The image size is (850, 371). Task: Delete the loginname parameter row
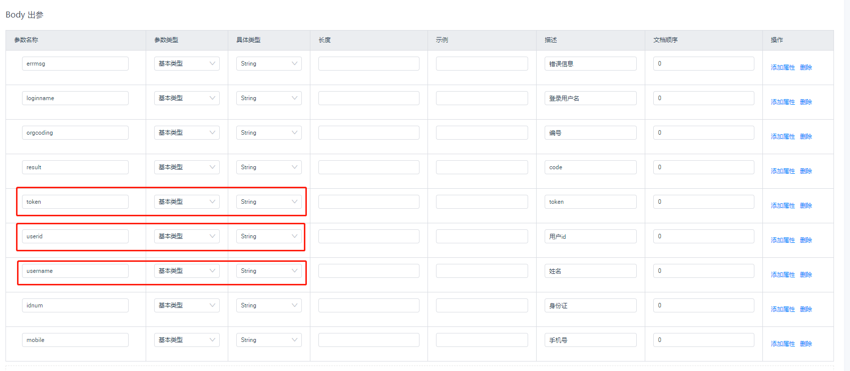click(806, 102)
